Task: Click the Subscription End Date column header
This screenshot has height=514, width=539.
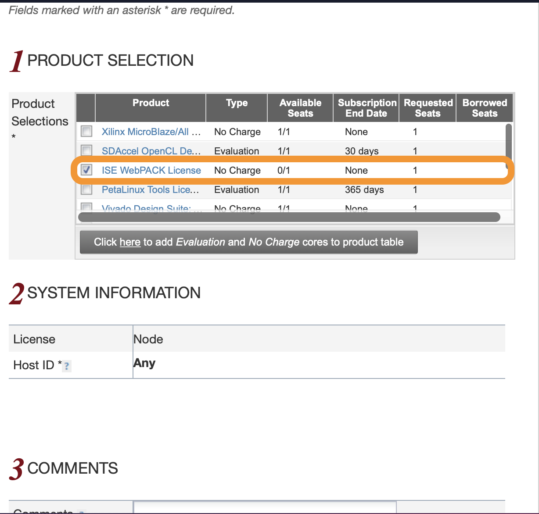Action: pyautogui.click(x=366, y=107)
